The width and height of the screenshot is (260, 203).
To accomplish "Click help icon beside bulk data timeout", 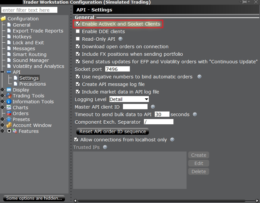I will tap(195, 114).
